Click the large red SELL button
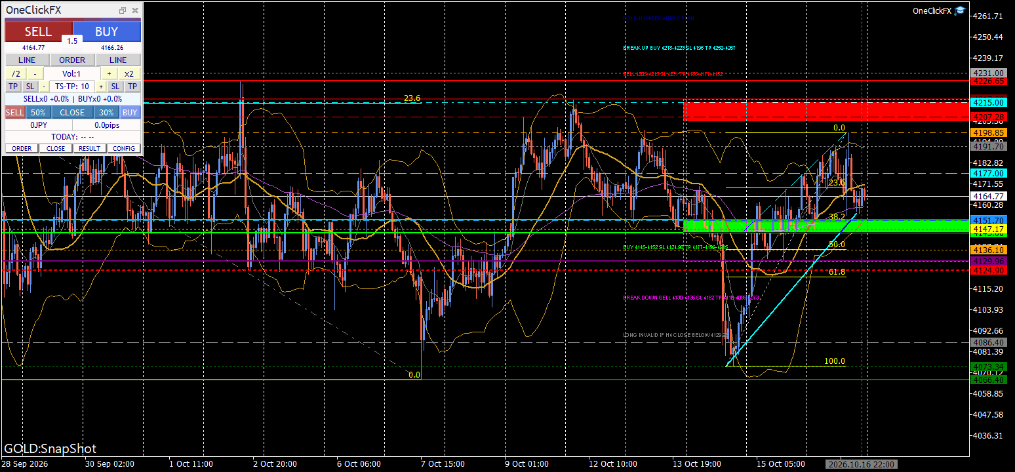 (38, 31)
